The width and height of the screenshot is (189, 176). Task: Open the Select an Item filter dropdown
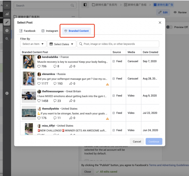[x=33, y=44]
